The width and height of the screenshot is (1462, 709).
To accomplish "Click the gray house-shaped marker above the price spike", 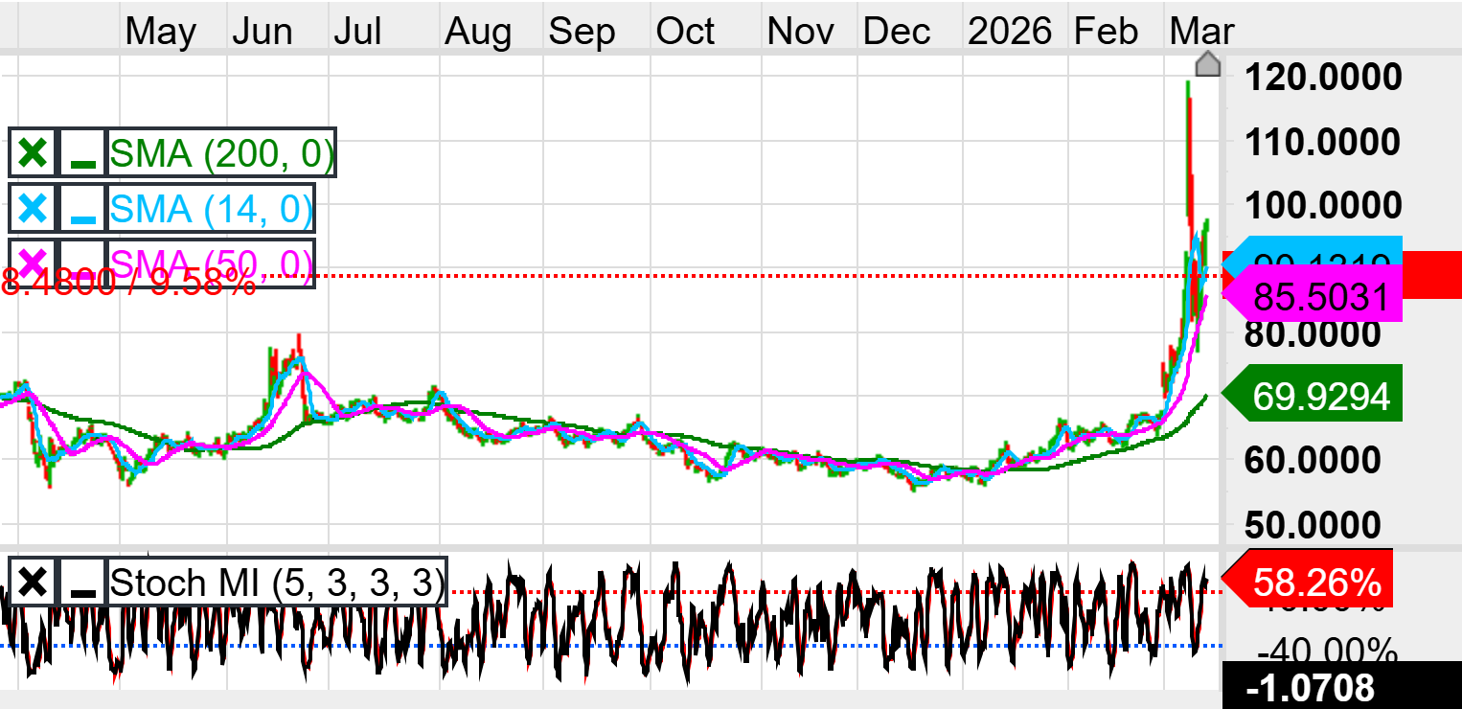I will tap(1208, 64).
